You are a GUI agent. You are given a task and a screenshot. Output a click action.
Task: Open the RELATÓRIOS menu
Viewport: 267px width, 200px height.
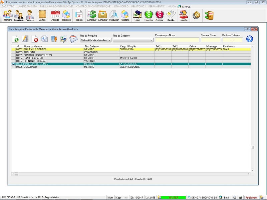tap(138, 6)
